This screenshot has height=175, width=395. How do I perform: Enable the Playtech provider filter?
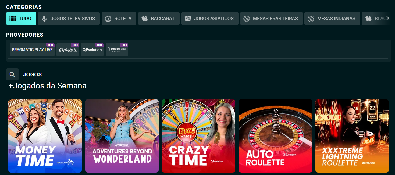click(x=67, y=50)
